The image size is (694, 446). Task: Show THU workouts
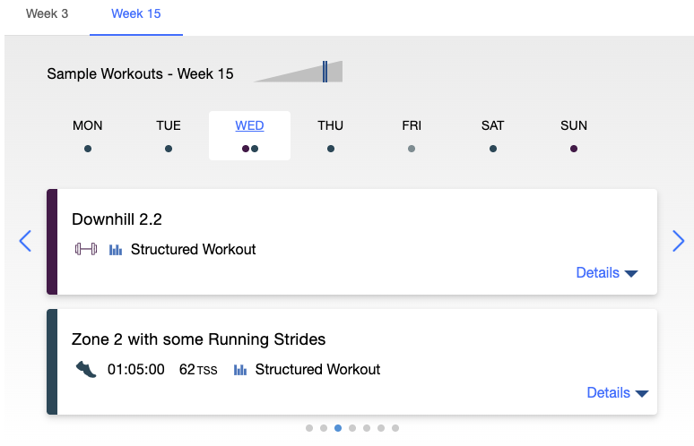pyautogui.click(x=330, y=135)
